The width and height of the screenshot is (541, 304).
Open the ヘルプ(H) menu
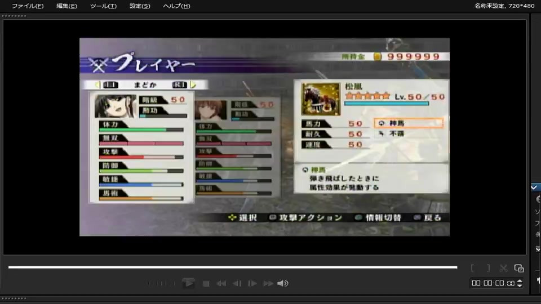pyautogui.click(x=176, y=6)
